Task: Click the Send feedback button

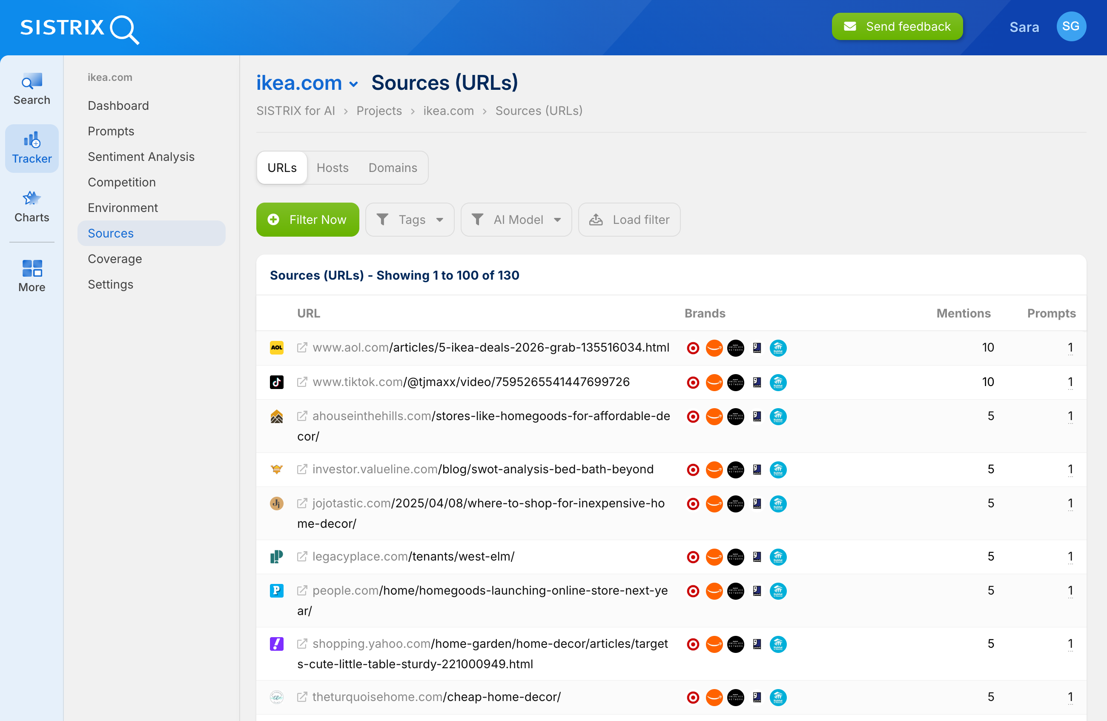Action: coord(897,26)
